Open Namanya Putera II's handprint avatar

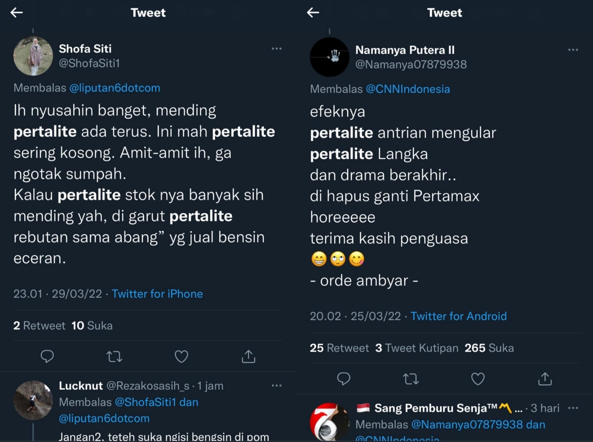click(x=329, y=57)
